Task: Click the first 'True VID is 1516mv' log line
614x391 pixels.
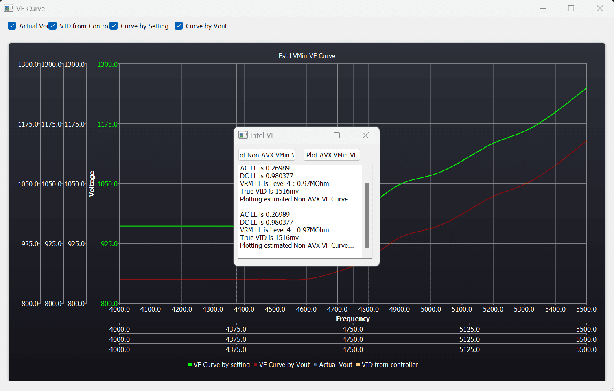Action: coord(269,191)
